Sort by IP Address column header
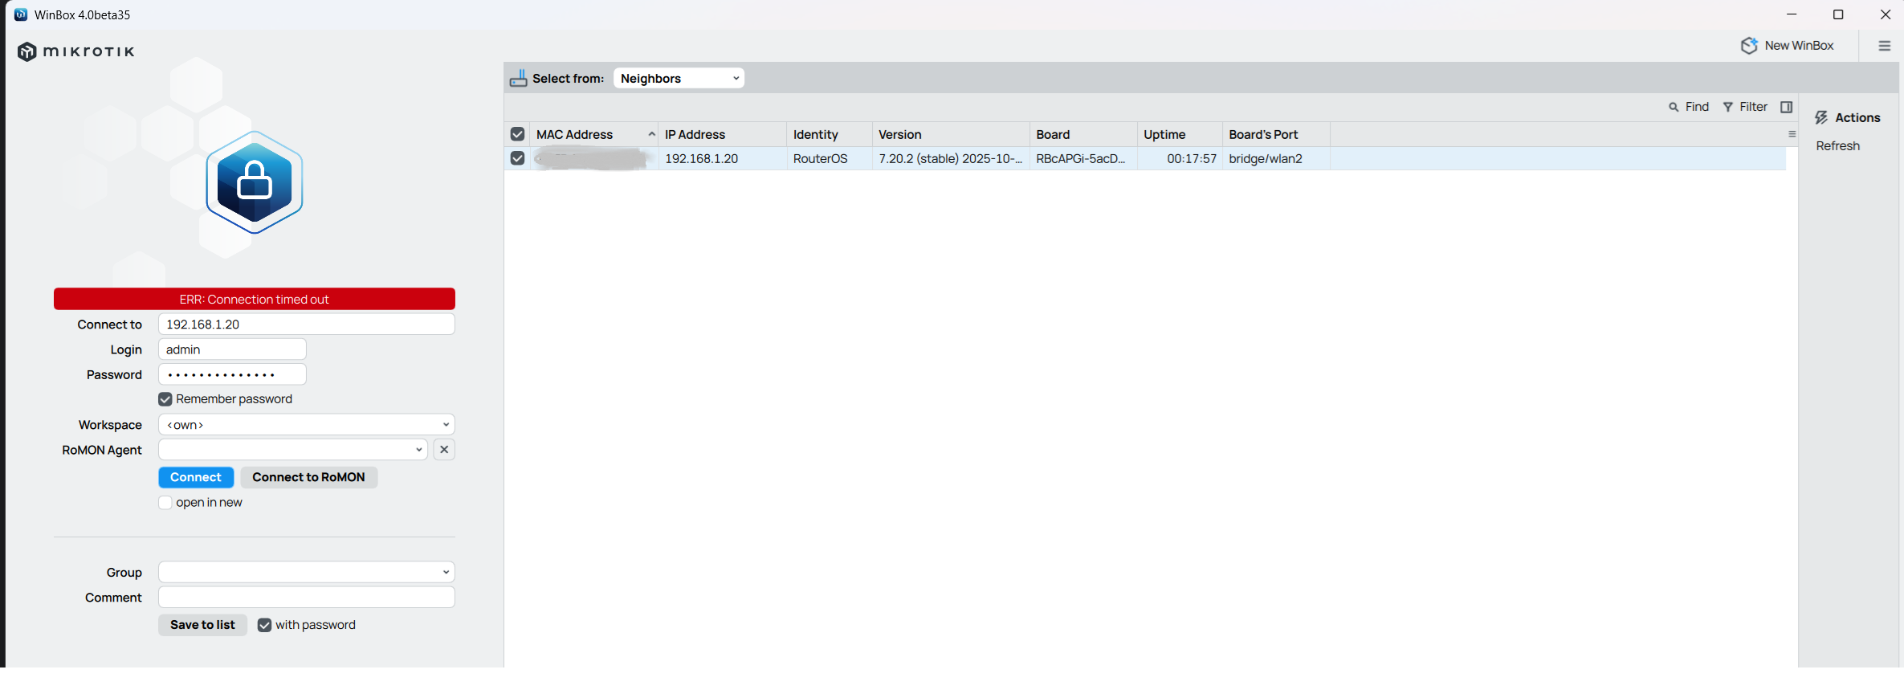This screenshot has width=1904, height=694. [x=722, y=134]
